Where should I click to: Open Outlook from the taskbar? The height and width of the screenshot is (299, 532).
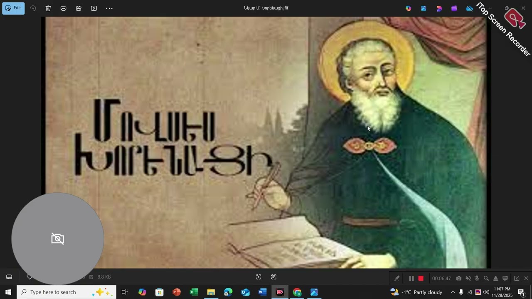point(245,292)
